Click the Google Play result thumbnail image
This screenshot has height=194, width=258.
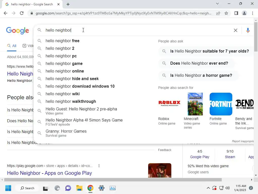click(x=159, y=171)
